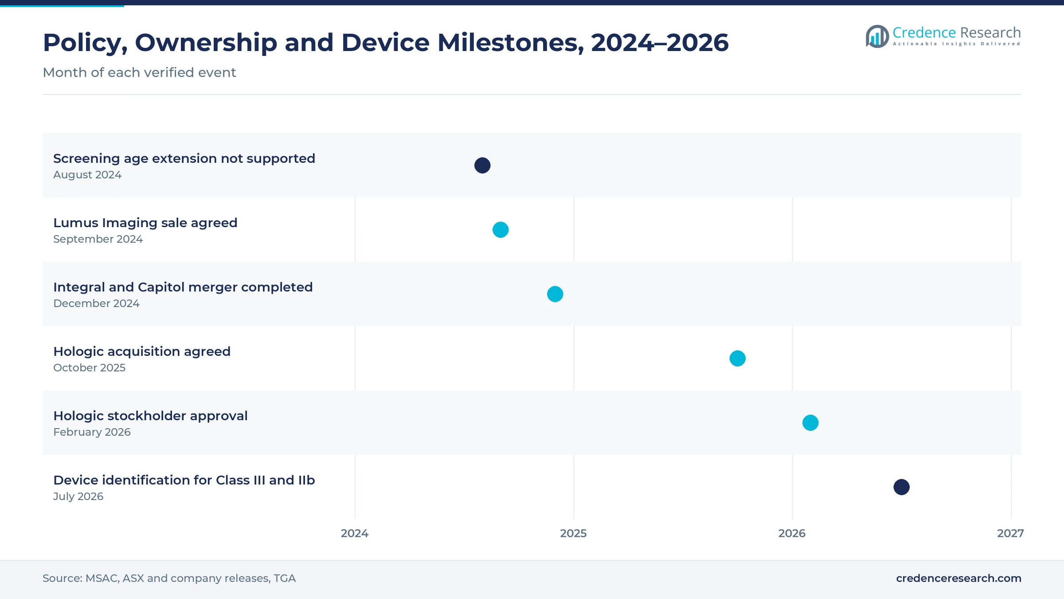Image resolution: width=1064 pixels, height=599 pixels.
Task: Select 'Device identification for Class III and IIb'
Action: (x=184, y=480)
